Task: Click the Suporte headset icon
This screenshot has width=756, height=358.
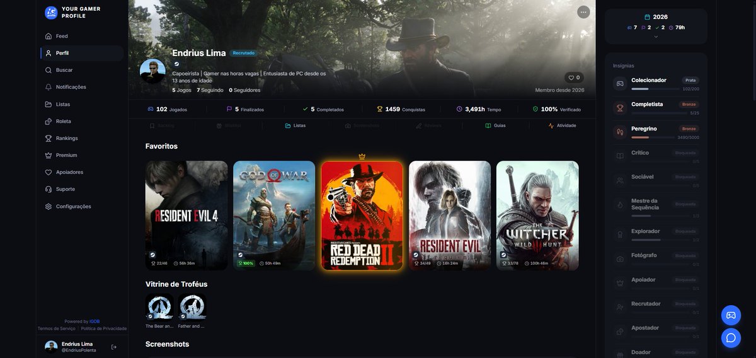Action: 49,189
